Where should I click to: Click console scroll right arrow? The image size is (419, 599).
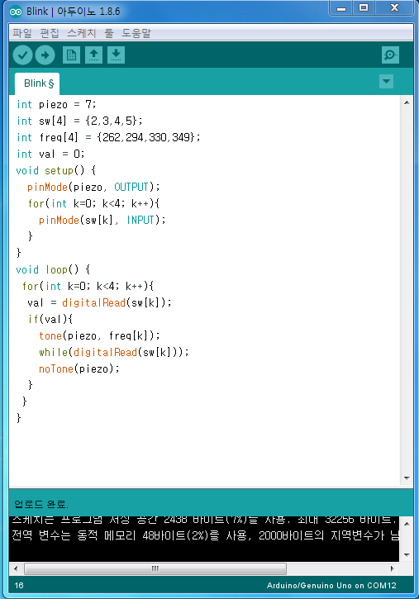tap(392, 568)
